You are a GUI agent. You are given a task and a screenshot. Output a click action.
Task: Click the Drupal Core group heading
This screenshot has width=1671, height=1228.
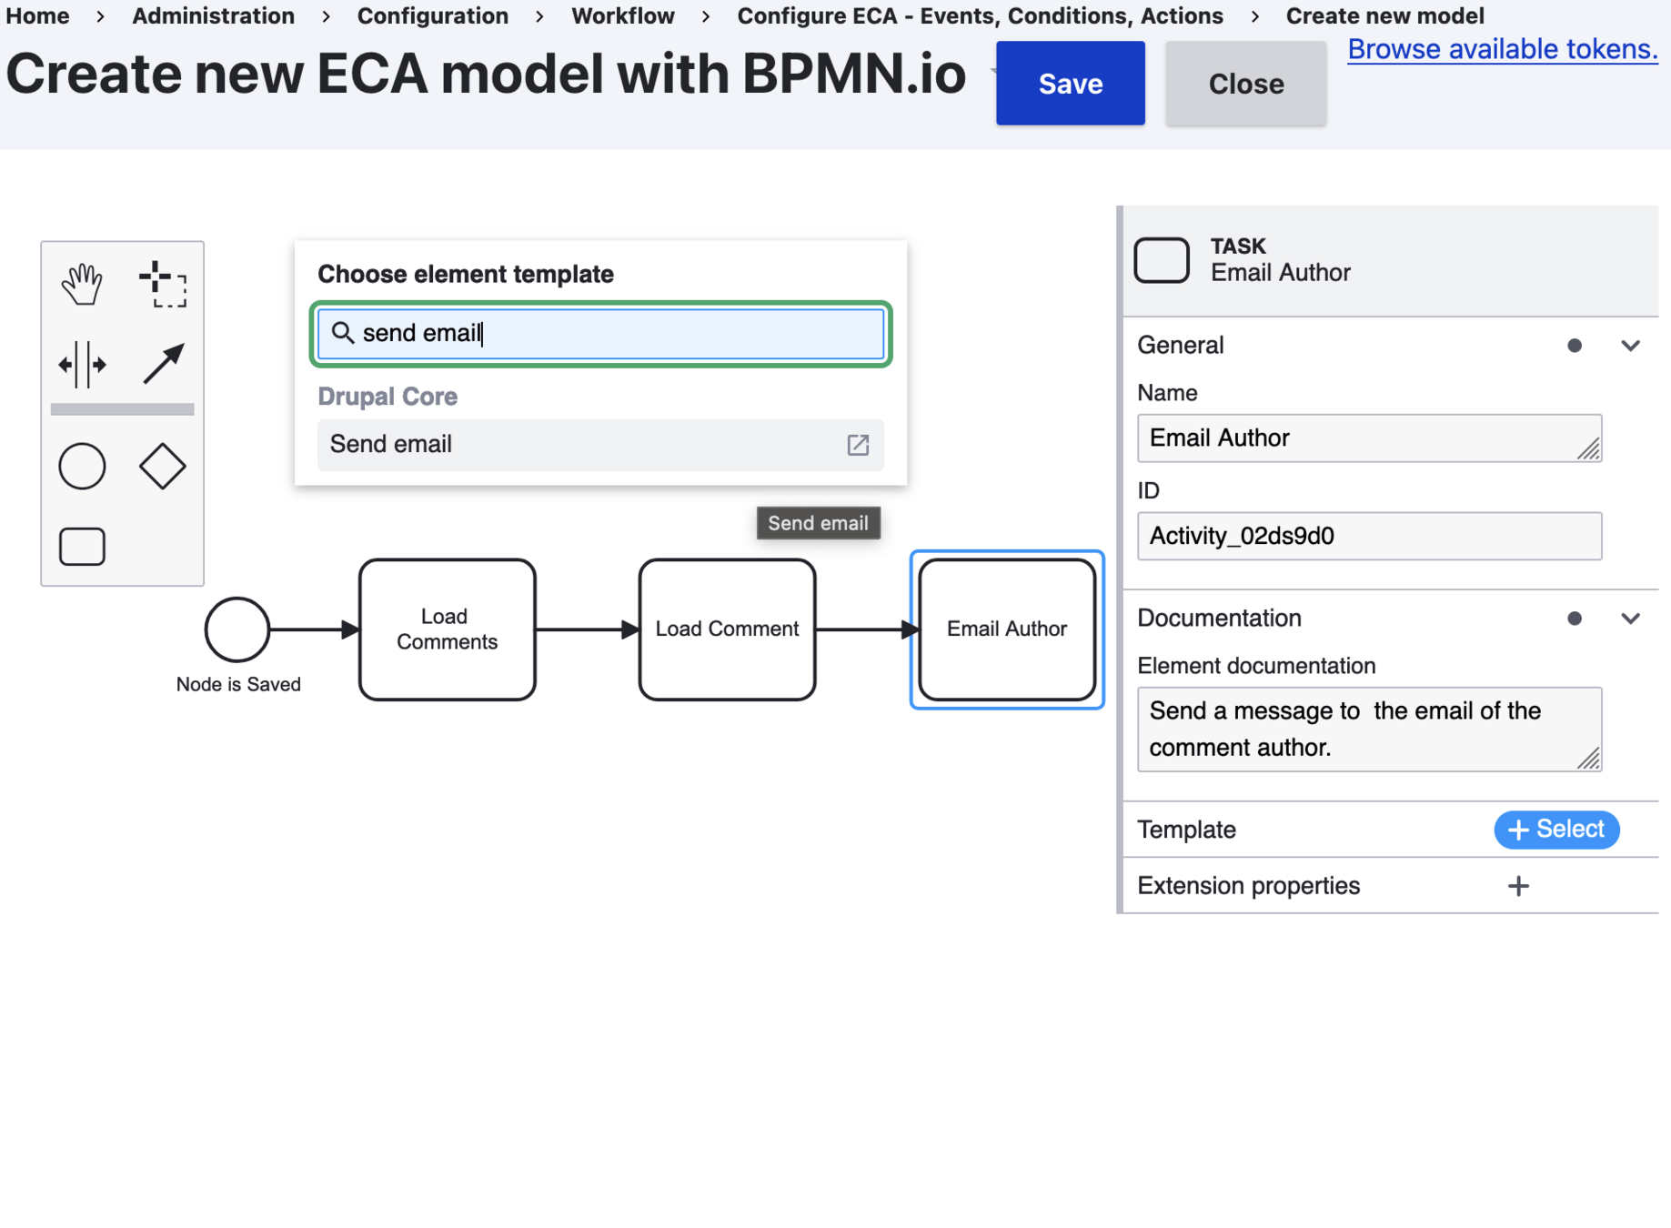coord(388,397)
